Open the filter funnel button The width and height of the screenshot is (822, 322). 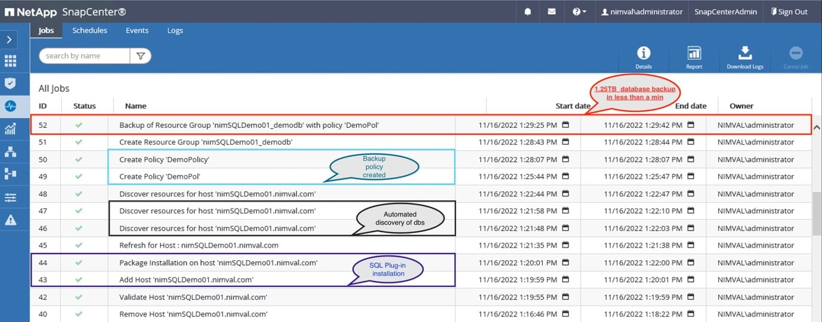pyautogui.click(x=141, y=56)
